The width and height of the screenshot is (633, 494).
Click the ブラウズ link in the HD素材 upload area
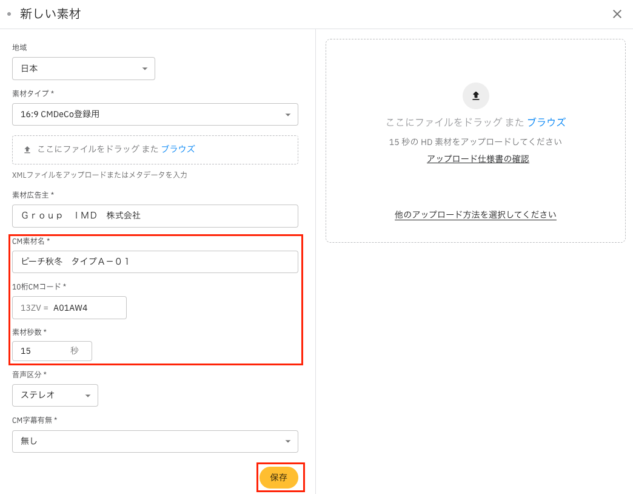546,122
